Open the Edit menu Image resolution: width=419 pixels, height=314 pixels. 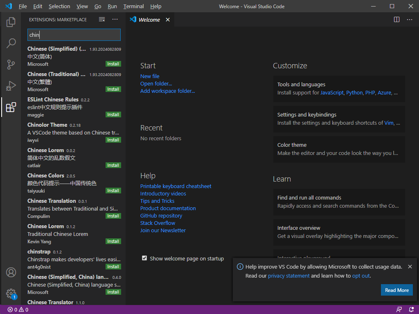point(38,6)
